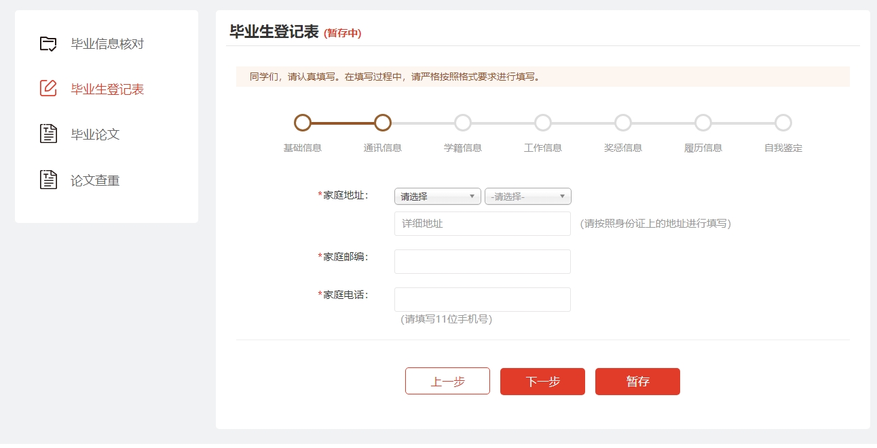The width and height of the screenshot is (877, 448).
Task: Click the 毕业信息核对 folder icon
Action: pyautogui.click(x=48, y=44)
